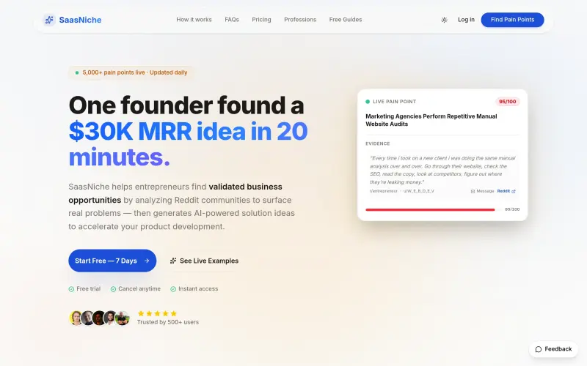Open Free Guides in the navigation bar
Viewport: 587px width, 366px height.
346,20
